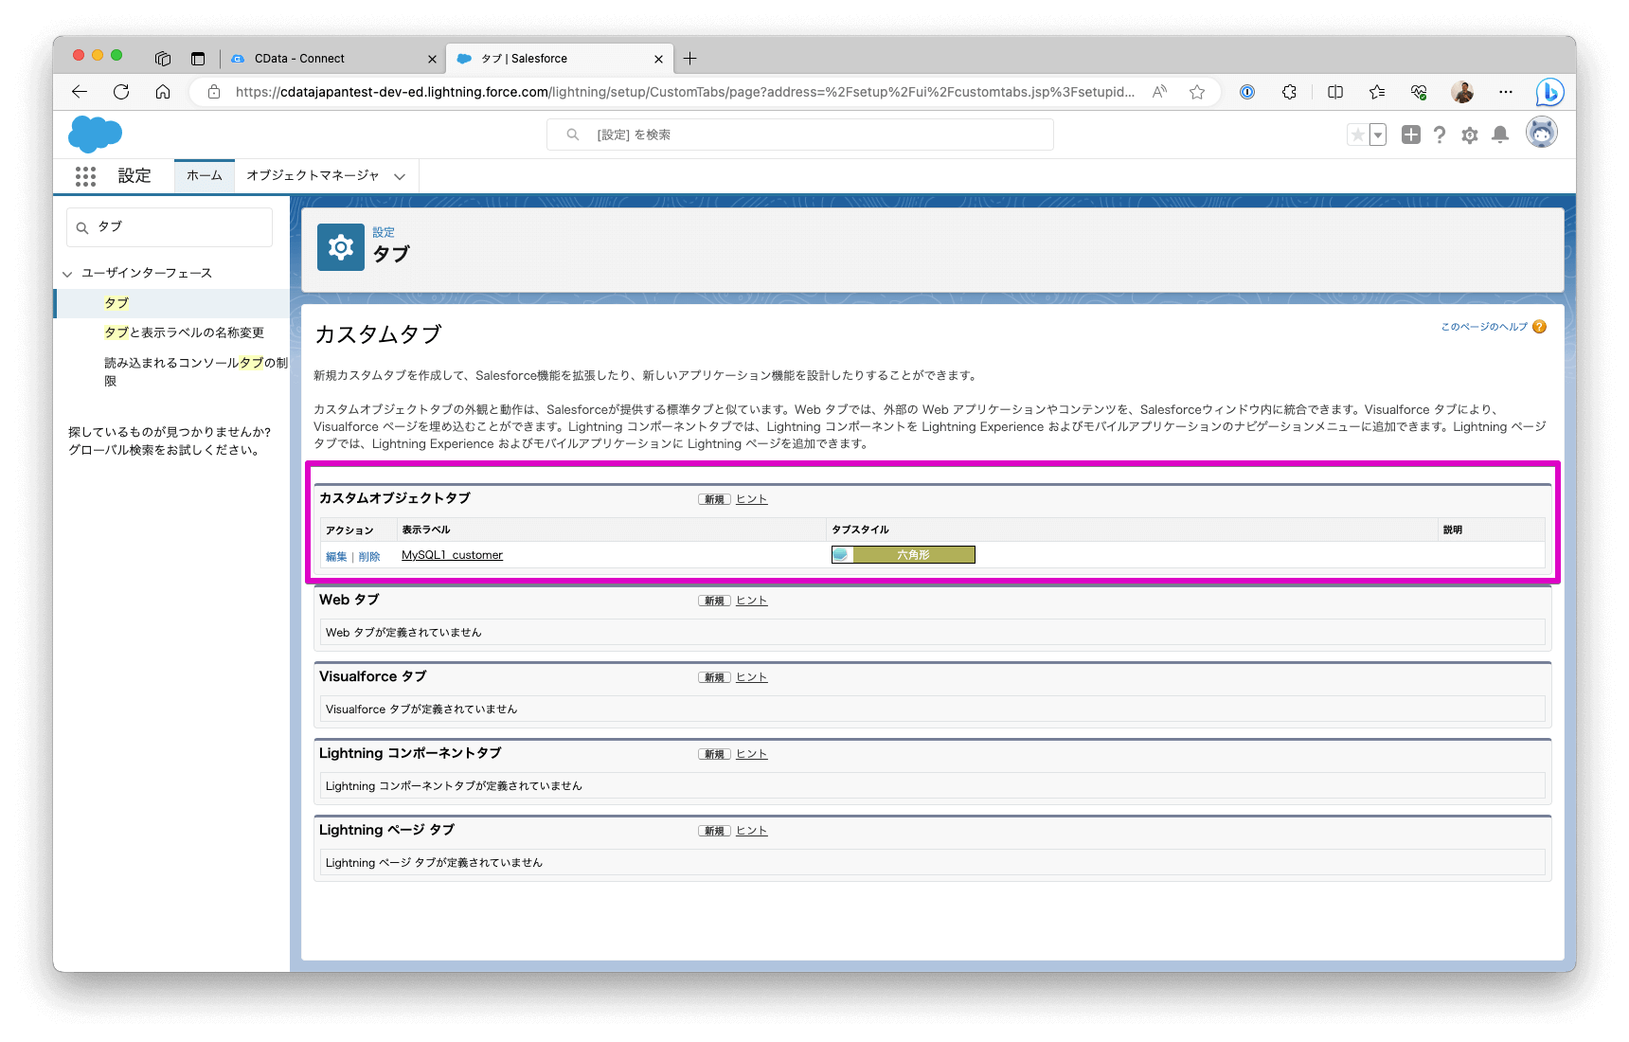Click 新規 button for カスタムオブジェクトタブ
This screenshot has height=1042, width=1629.
coord(714,499)
